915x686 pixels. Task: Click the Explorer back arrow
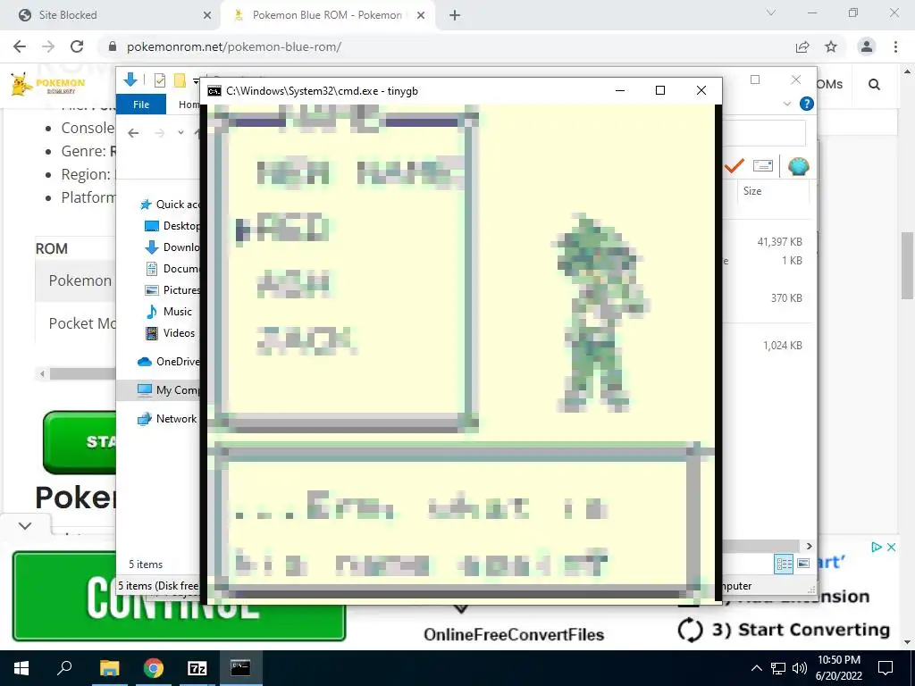133,133
